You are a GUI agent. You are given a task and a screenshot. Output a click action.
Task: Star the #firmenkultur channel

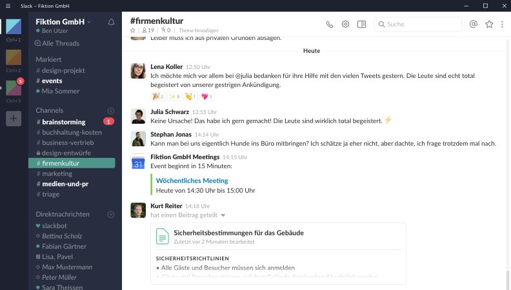click(133, 30)
